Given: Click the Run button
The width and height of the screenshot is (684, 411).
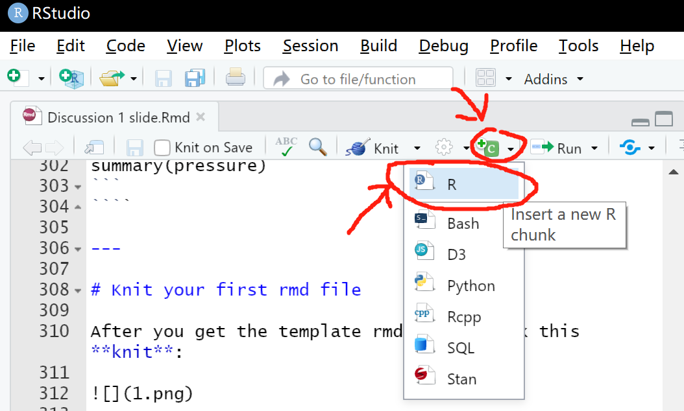Looking at the screenshot, I should [x=557, y=148].
